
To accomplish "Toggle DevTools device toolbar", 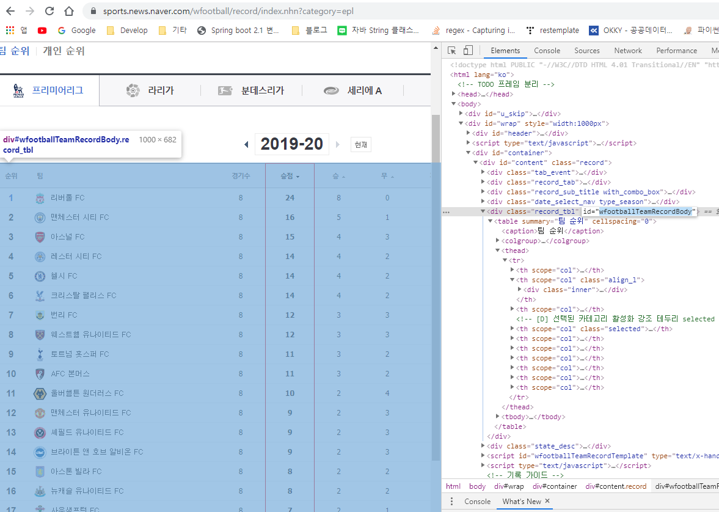I will [468, 51].
